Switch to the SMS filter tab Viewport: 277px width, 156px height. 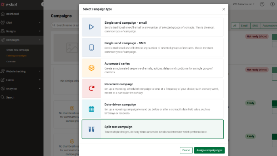tap(255, 26)
